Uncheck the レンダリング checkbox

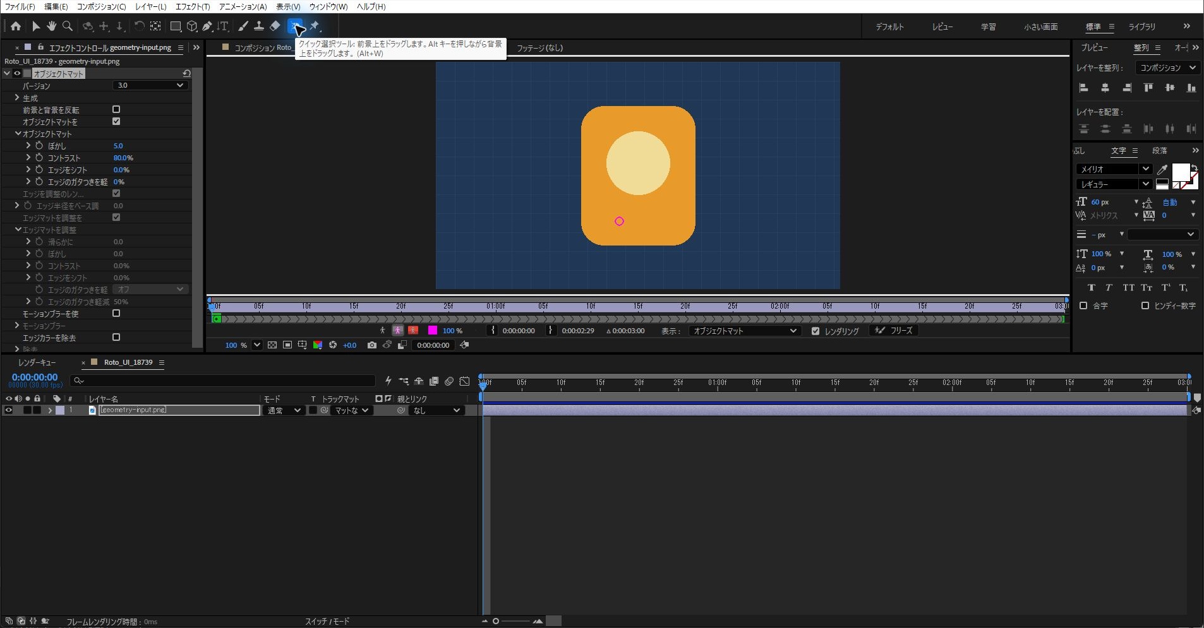(x=816, y=331)
